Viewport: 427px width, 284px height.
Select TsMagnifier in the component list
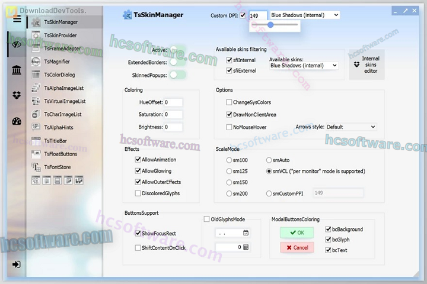point(57,62)
